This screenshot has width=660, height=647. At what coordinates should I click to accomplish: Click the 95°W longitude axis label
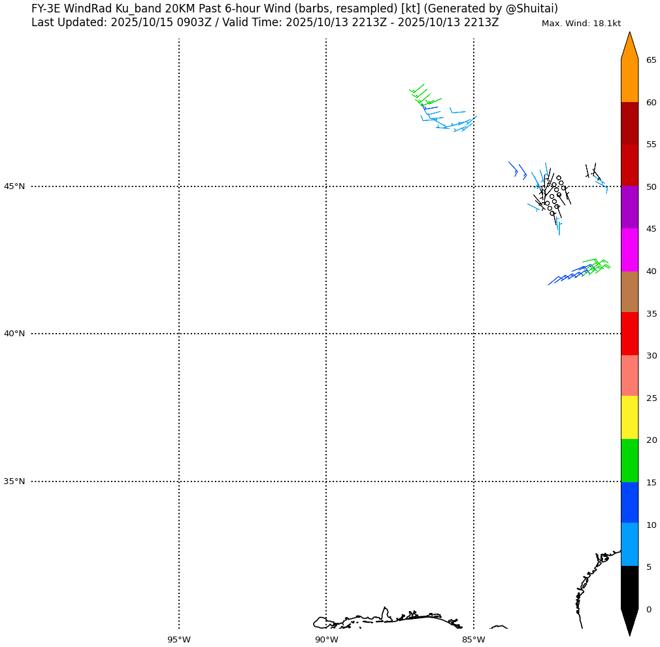(x=178, y=639)
